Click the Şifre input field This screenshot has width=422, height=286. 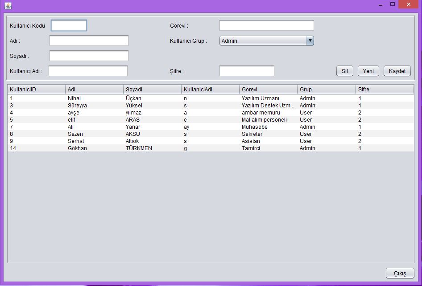click(247, 71)
